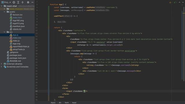Open package-lock.json from the tree
185x104 pixels.
pyautogui.click(x=18, y=58)
